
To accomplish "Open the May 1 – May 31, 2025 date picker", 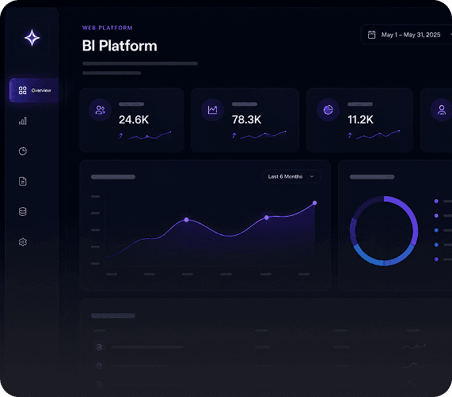I will click(406, 35).
